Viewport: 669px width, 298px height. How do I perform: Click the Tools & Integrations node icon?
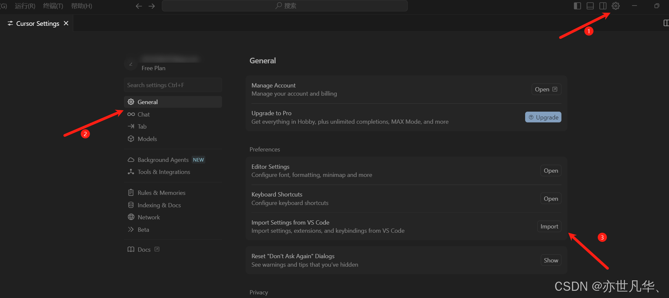(131, 172)
